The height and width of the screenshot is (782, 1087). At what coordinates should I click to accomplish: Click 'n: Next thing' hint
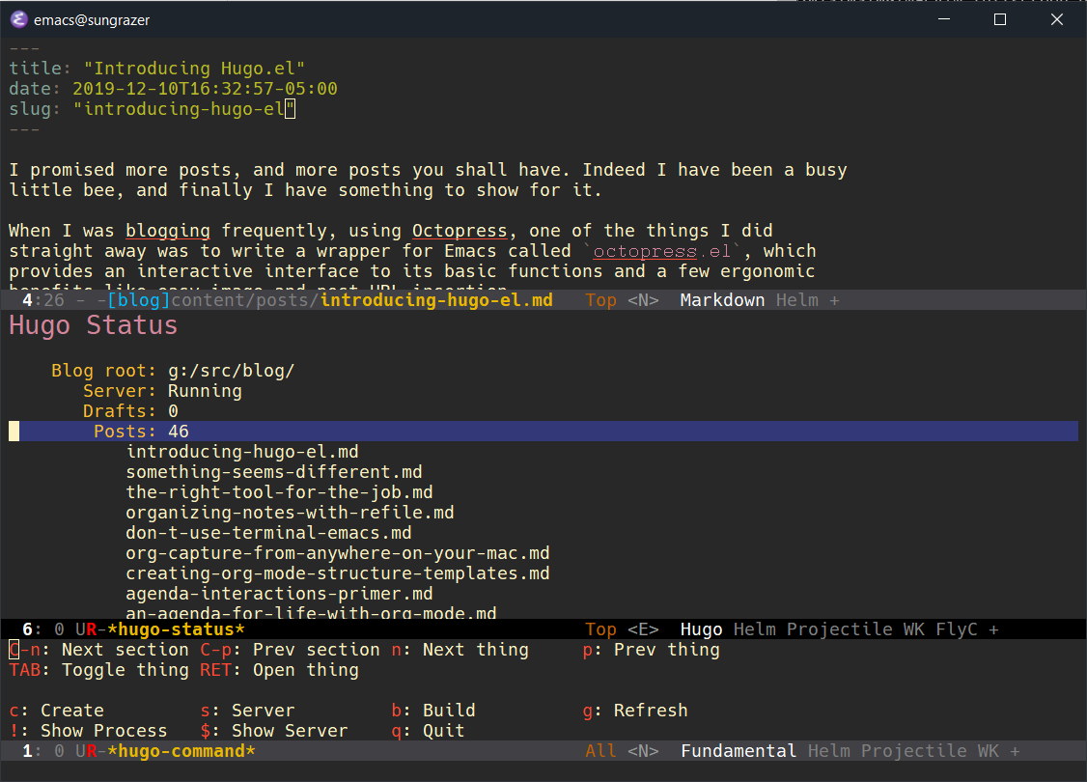click(x=460, y=651)
